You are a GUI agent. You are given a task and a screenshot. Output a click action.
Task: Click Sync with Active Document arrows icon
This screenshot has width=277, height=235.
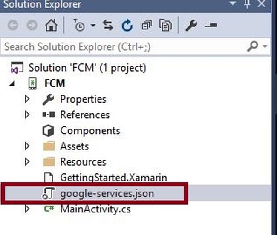coord(108,26)
